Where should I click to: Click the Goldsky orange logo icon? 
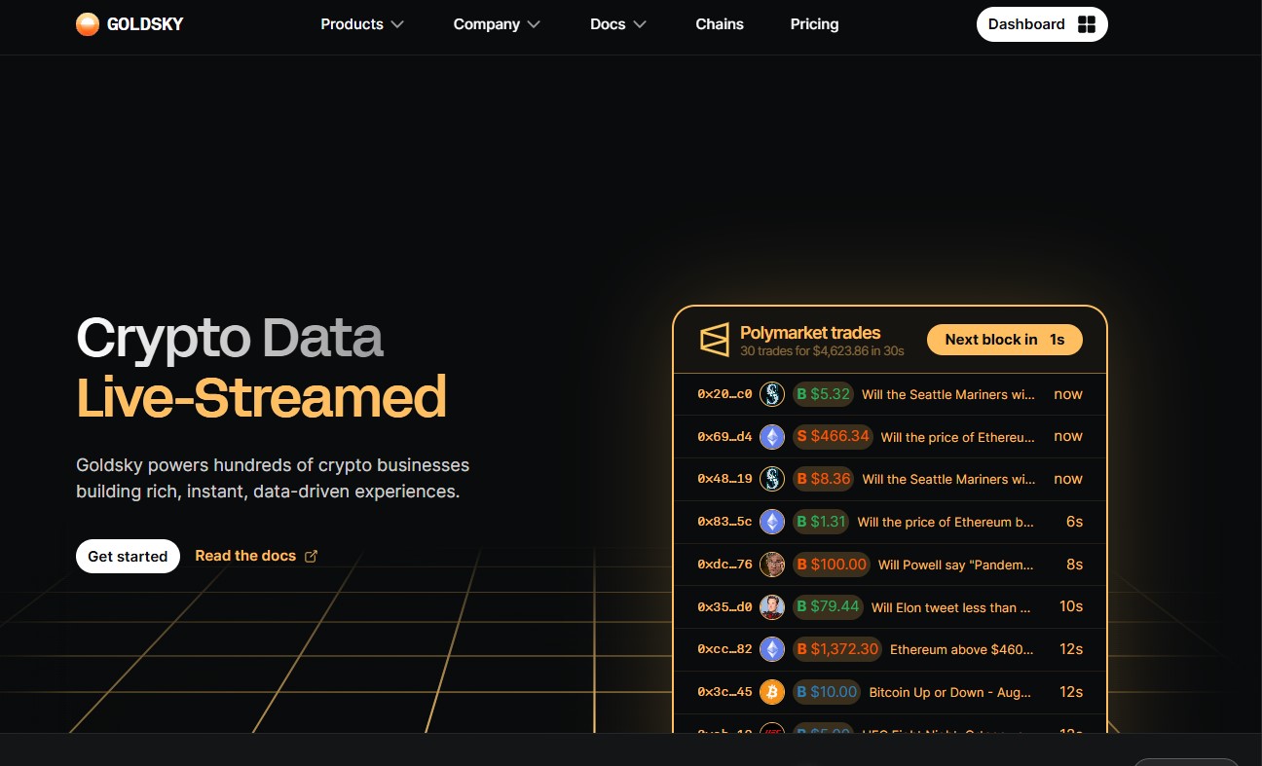click(x=88, y=24)
